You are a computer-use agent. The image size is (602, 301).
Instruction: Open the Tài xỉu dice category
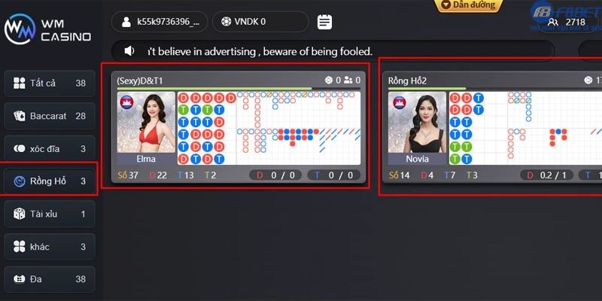click(50, 214)
